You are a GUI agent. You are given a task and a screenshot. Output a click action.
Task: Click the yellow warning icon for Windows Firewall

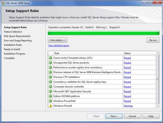coord(51,106)
